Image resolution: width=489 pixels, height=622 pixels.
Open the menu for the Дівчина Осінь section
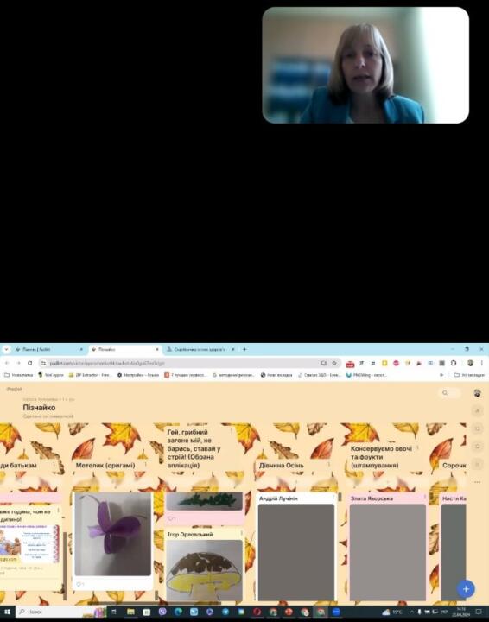[x=329, y=465]
